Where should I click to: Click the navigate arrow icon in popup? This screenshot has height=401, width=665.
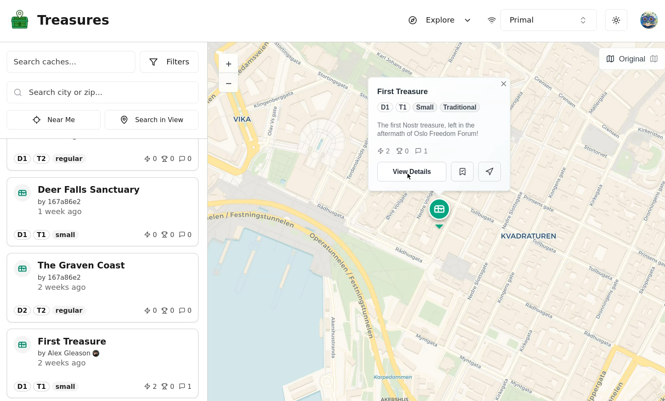pyautogui.click(x=490, y=172)
